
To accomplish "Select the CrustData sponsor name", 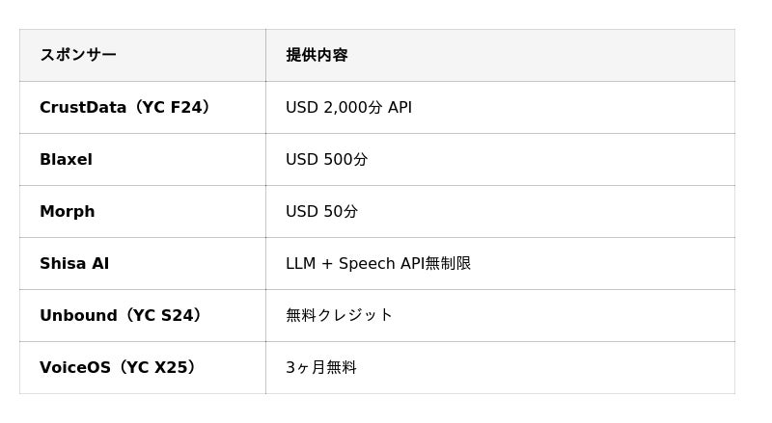I will point(83,108).
